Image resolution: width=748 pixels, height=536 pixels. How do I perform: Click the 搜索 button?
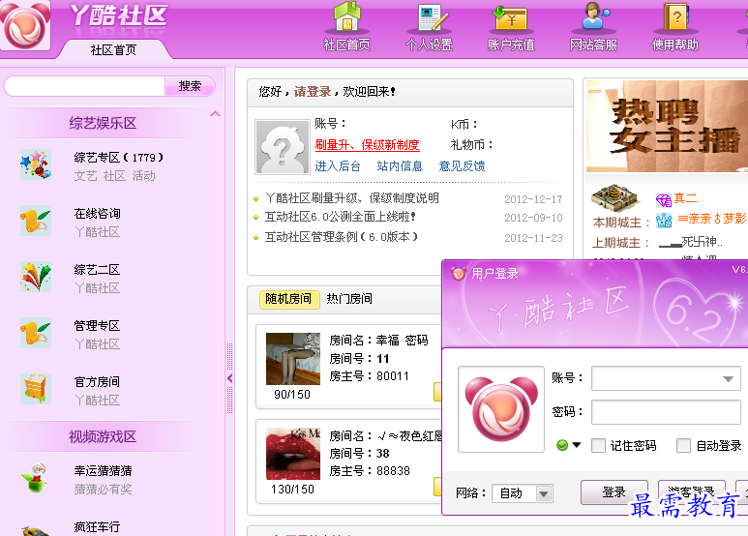tap(190, 86)
